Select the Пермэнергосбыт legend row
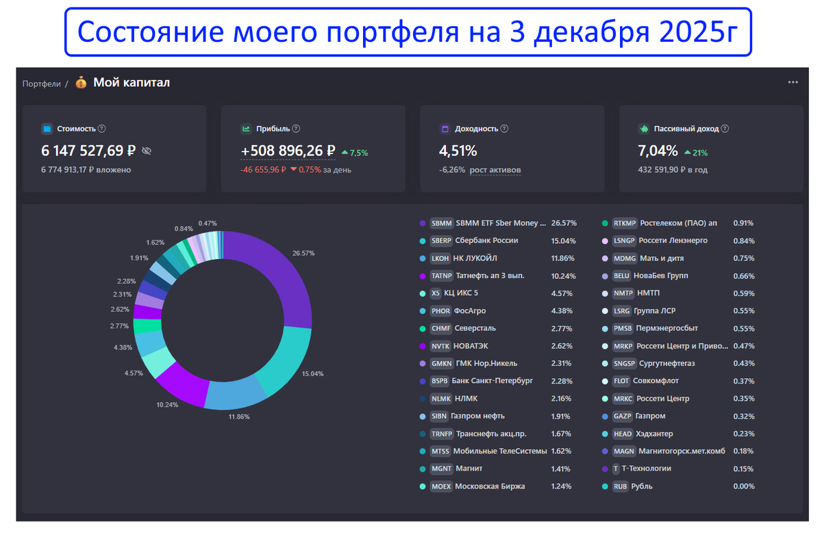Image resolution: width=822 pixels, height=533 pixels. 679,329
